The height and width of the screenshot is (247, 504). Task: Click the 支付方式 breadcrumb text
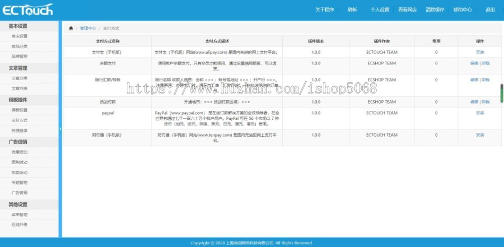[x=111, y=29]
